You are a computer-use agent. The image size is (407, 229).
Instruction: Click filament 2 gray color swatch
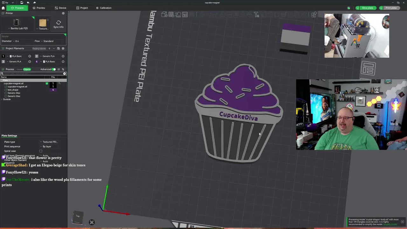click(37, 56)
